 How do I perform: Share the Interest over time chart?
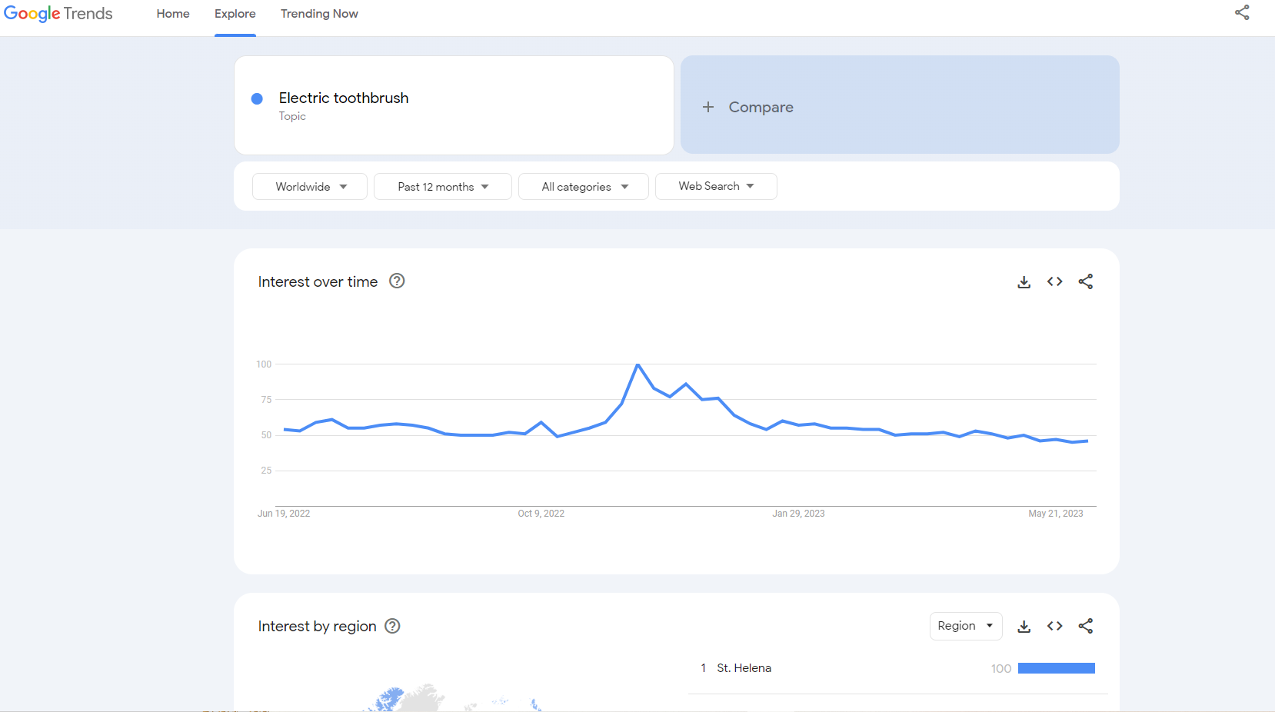(1085, 281)
